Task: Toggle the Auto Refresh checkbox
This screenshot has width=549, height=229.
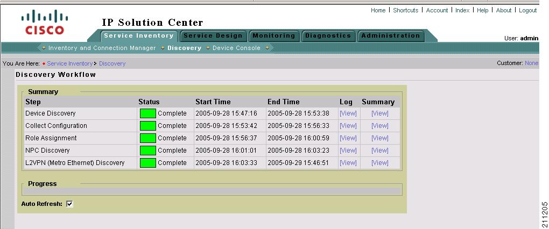Action: (69, 204)
